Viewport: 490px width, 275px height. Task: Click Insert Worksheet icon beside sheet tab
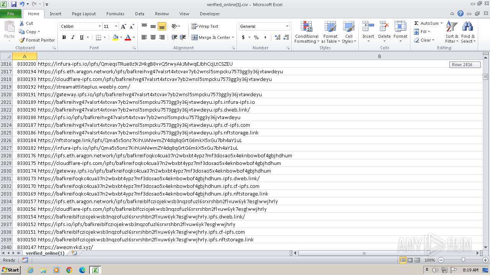74,253
